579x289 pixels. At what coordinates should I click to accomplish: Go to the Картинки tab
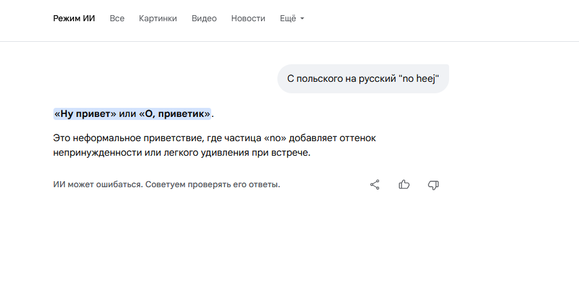coord(158,18)
